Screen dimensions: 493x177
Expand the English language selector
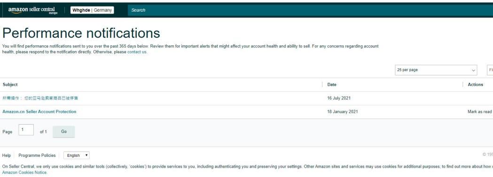pos(77,155)
